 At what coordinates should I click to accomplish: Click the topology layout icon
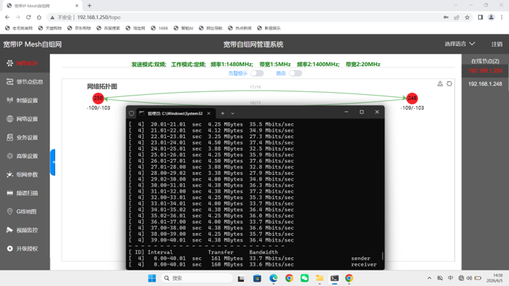440,84
